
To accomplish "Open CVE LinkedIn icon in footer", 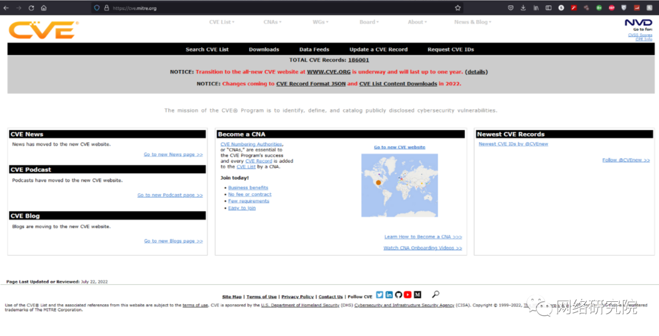I will tap(389, 295).
